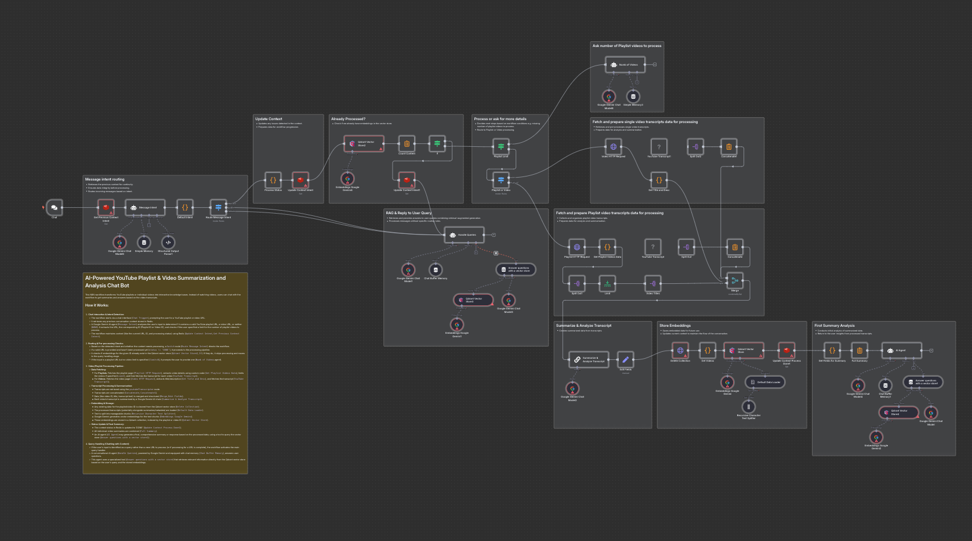Click the Recursive Character Text Splitter node
This screenshot has height=541, width=972.
click(x=749, y=407)
